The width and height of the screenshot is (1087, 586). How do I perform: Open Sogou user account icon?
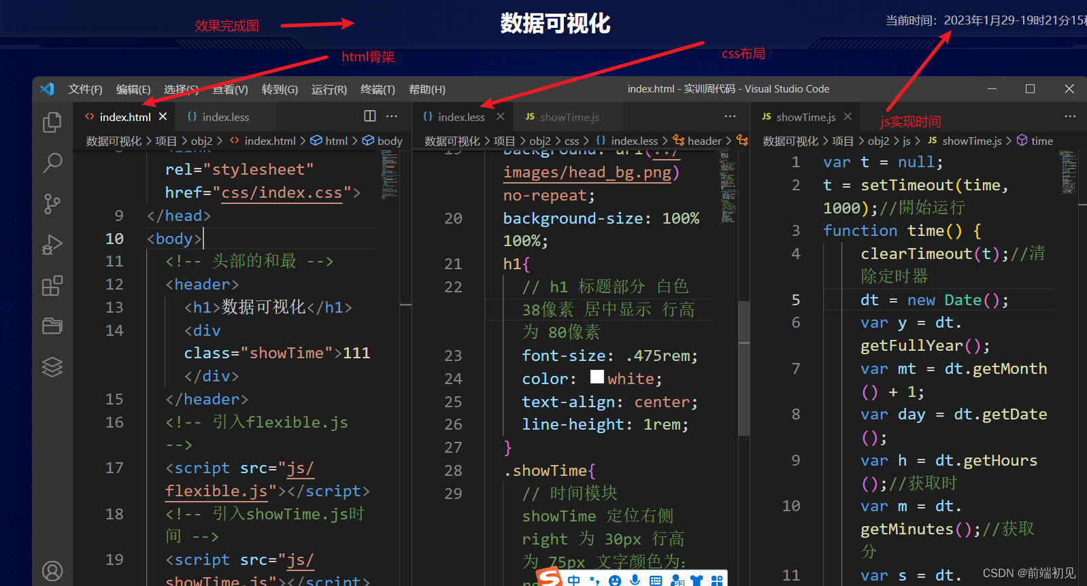point(677,580)
